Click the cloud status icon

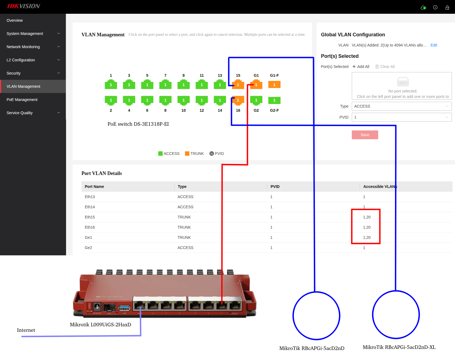(423, 7)
